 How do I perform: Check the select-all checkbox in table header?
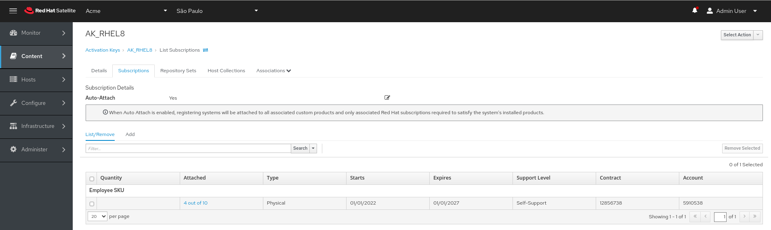click(x=92, y=179)
